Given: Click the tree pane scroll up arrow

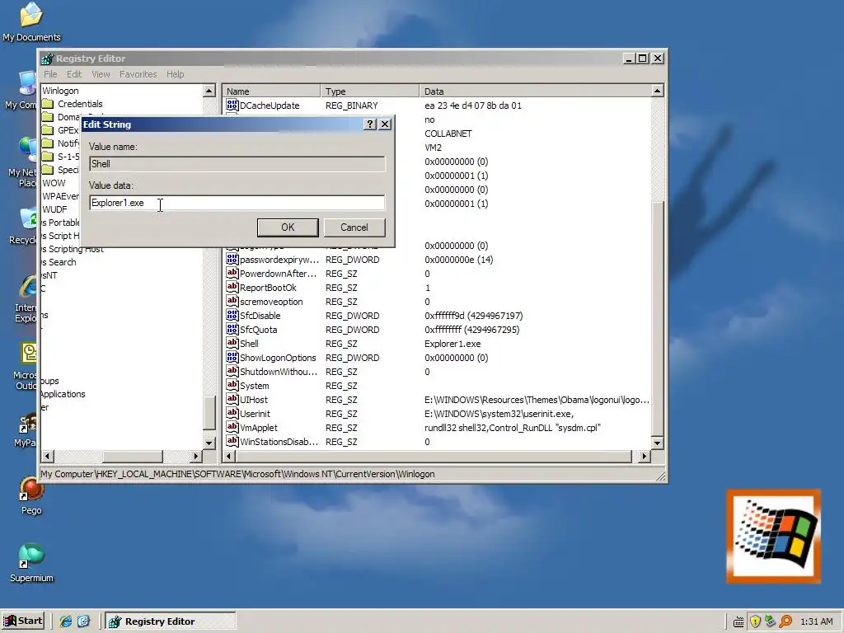Looking at the screenshot, I should [209, 91].
